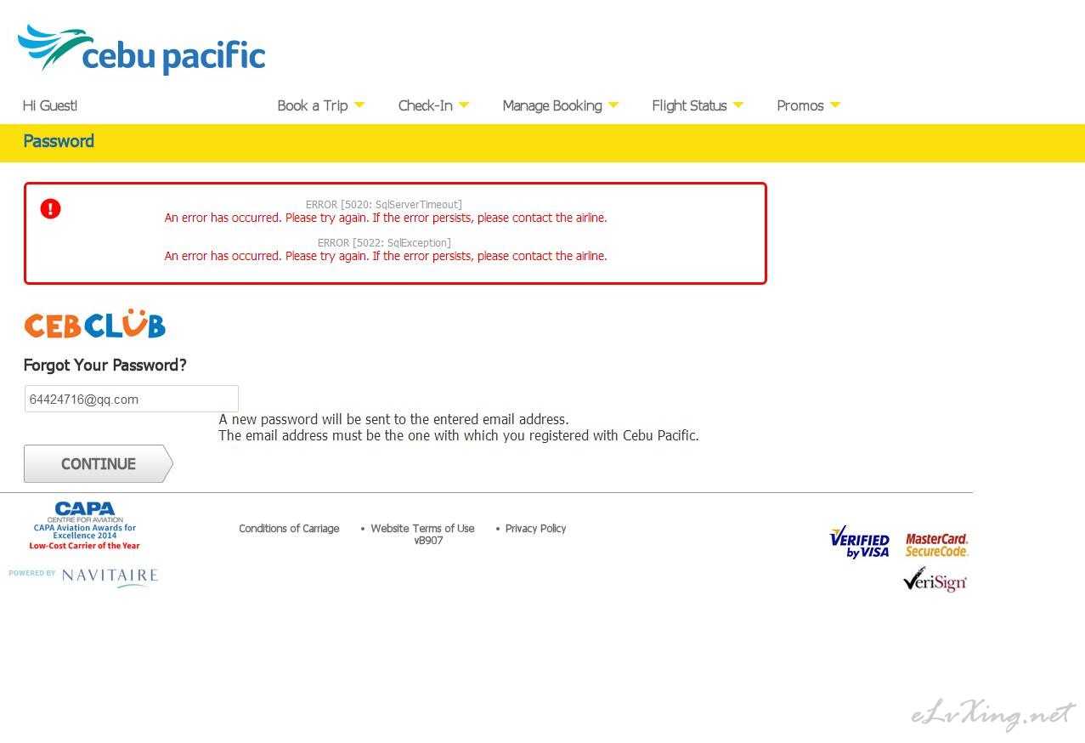This screenshot has width=1085, height=743.
Task: Click the 'A new password will be sent' note
Action: click(393, 419)
